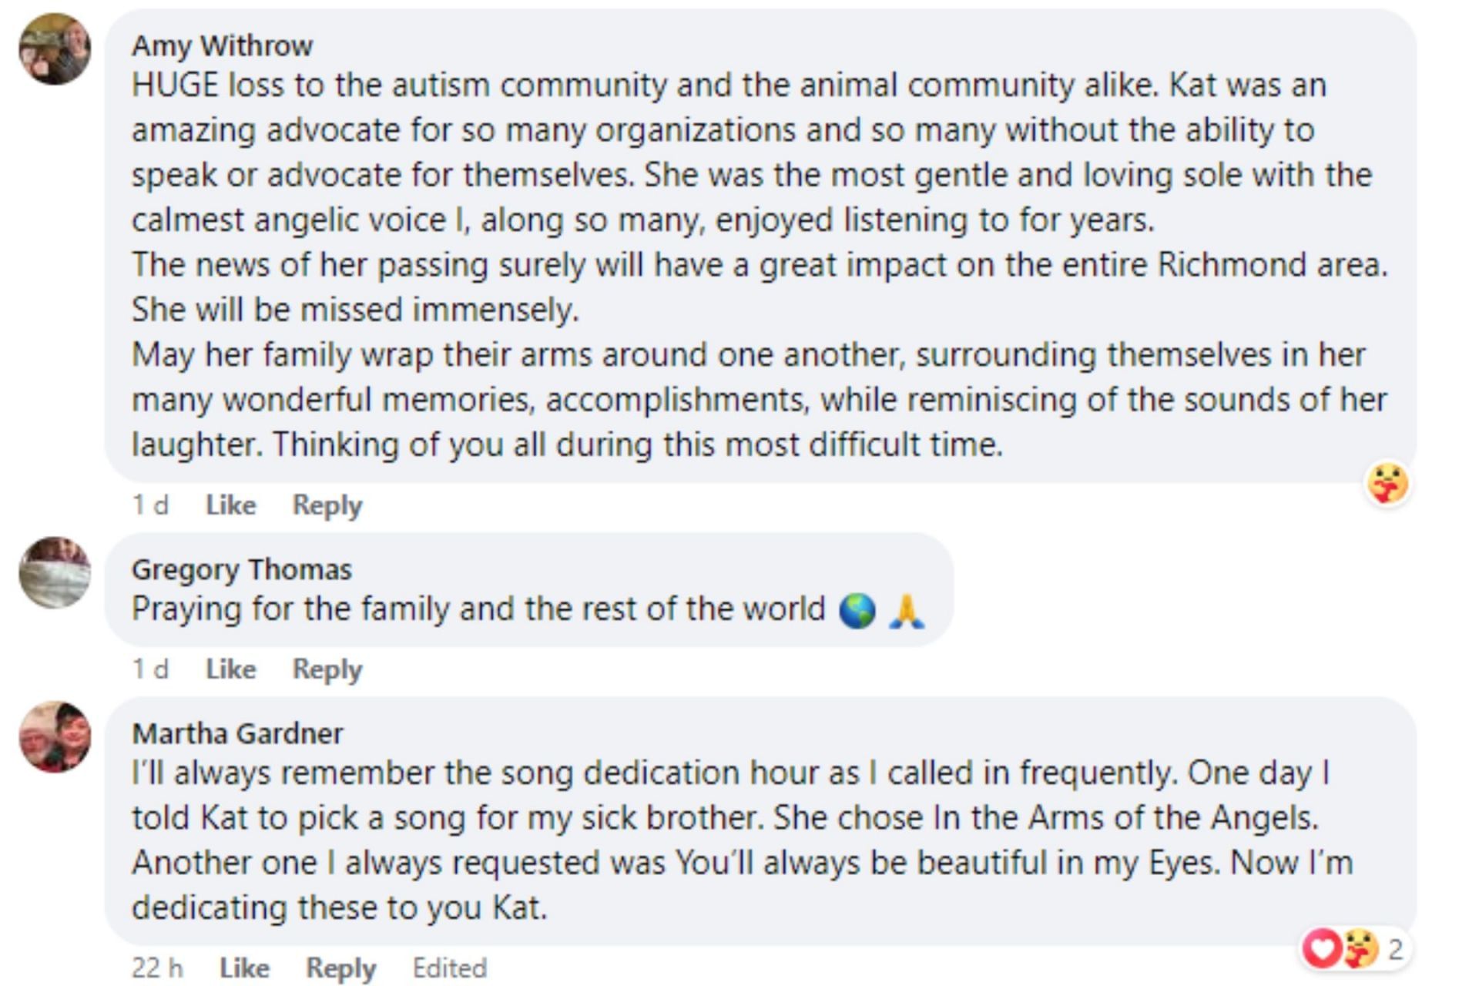Viewport: 1479px width, 986px height.
Task: Click the 1 d timestamp under Amy's comment
Action: [150, 505]
